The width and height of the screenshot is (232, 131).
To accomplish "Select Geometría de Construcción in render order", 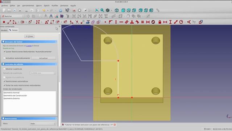I will [15, 95].
